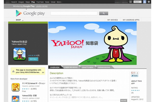Click the More button under description
Screen dimensions: 155x102
click(123, 100)
